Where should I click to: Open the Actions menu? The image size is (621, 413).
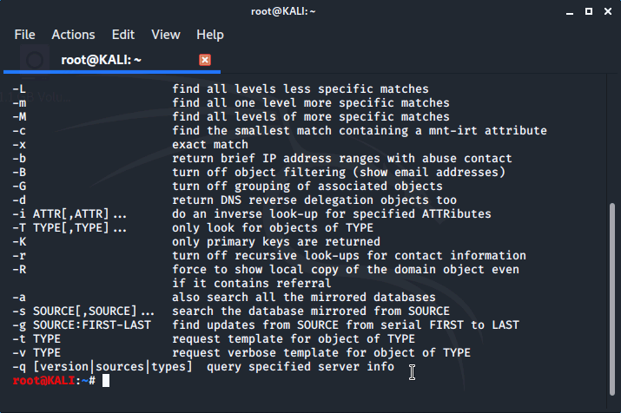[x=73, y=35]
